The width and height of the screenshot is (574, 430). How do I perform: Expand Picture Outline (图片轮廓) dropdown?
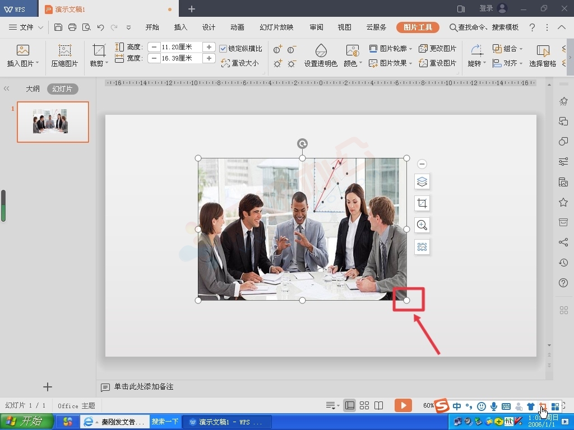391,49
